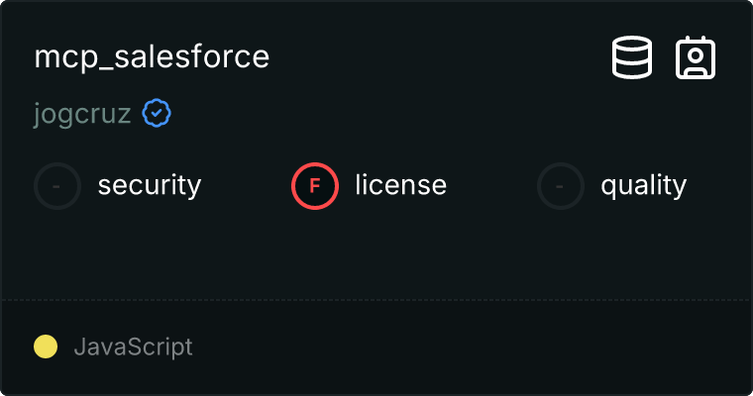Select the quality label text
The height and width of the screenshot is (396, 753).
tap(643, 185)
